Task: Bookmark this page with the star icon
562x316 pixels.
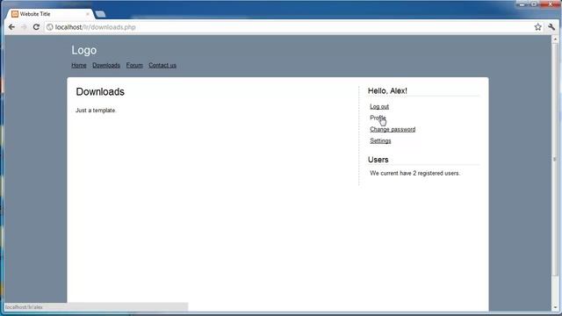Action: tap(537, 27)
